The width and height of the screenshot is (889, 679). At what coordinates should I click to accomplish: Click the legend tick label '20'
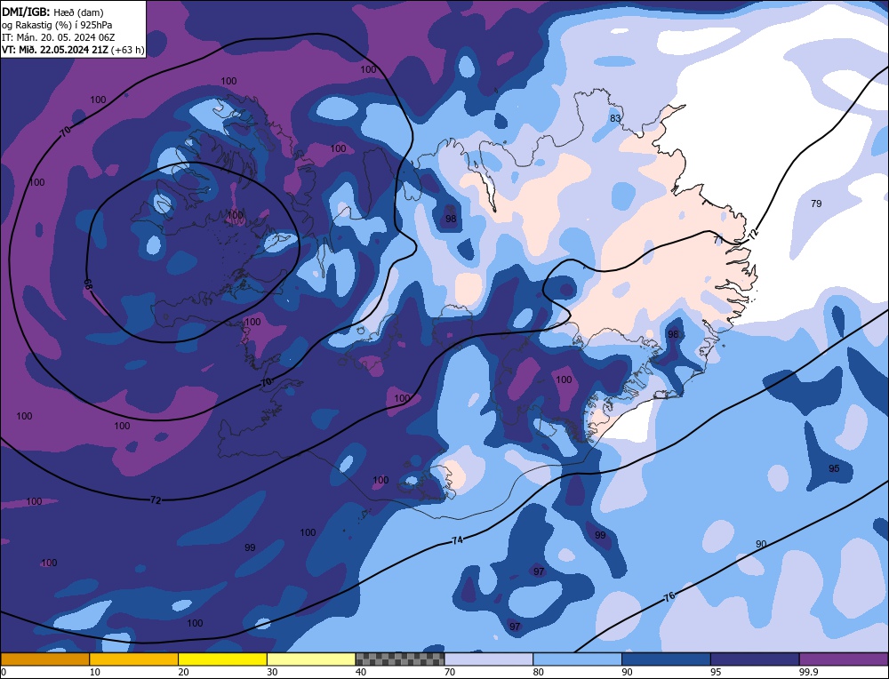point(183,672)
